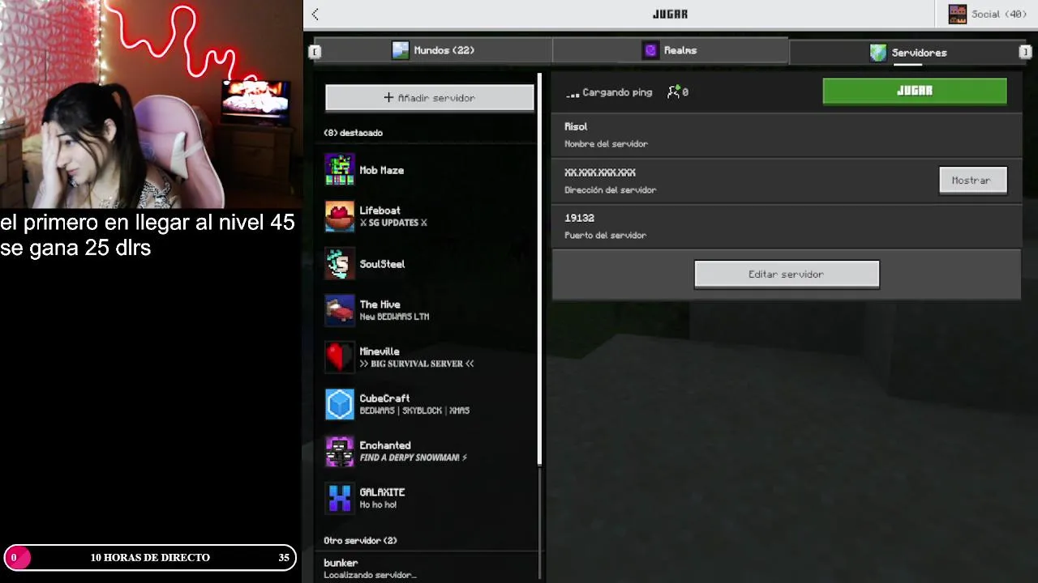Screen dimensions: 1038x583
Task: Click the green JUGAR button
Action: click(x=915, y=91)
